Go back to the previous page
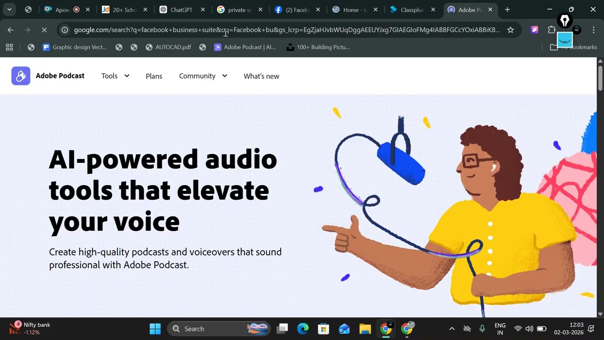Screen dimensions: 604x340 coord(10,30)
